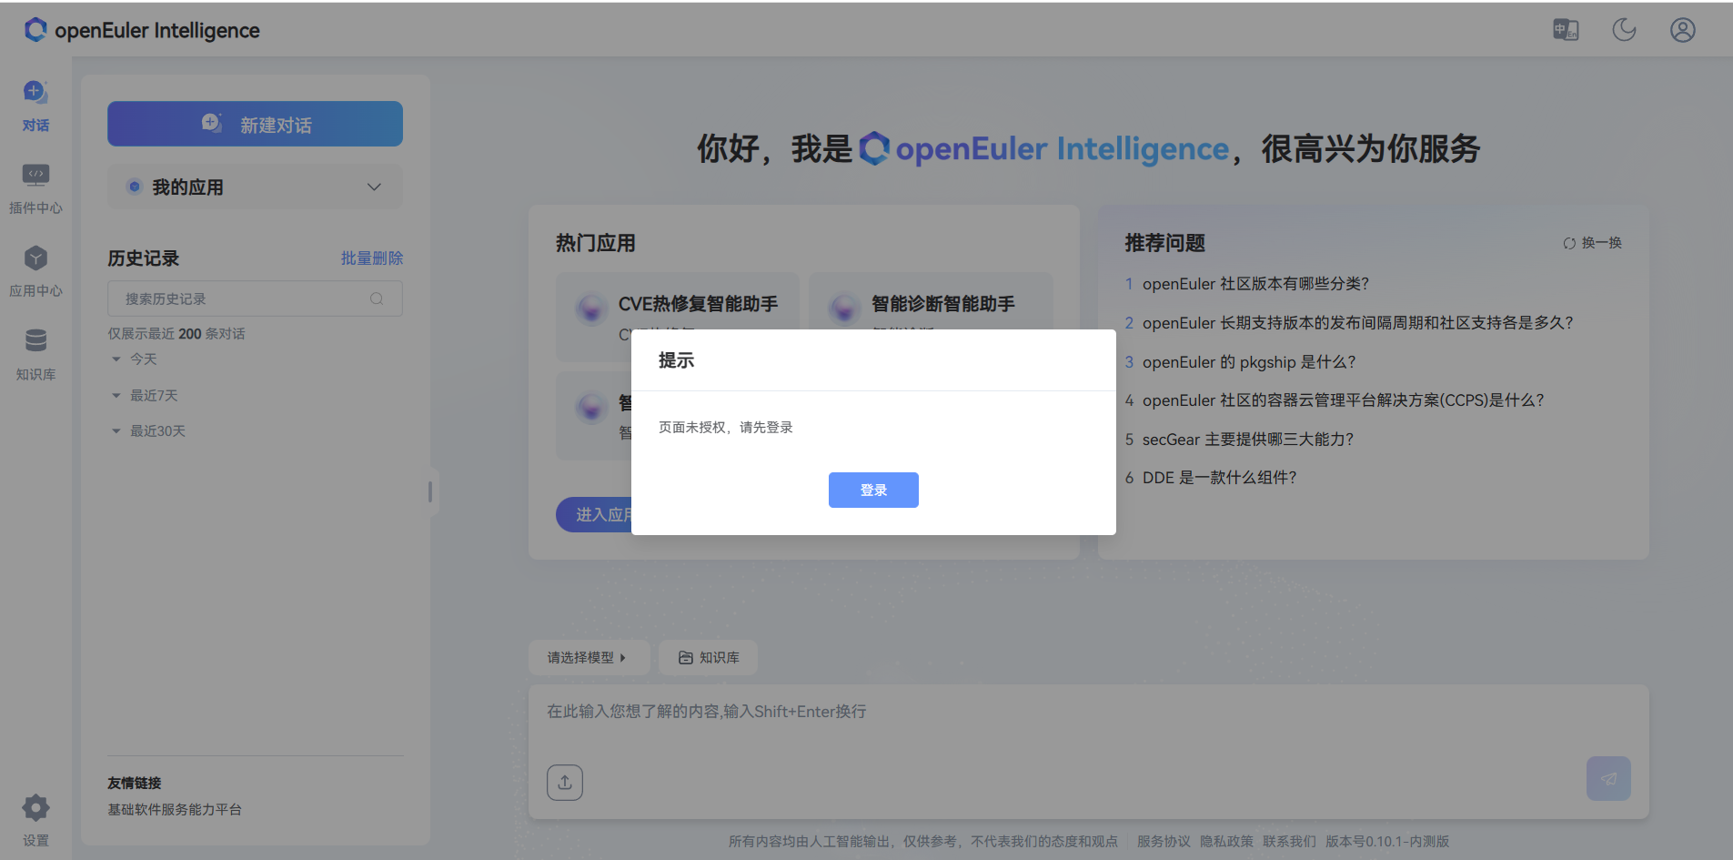Open 知识库 database sidebar icon
The width and height of the screenshot is (1733, 860).
pyautogui.click(x=35, y=340)
